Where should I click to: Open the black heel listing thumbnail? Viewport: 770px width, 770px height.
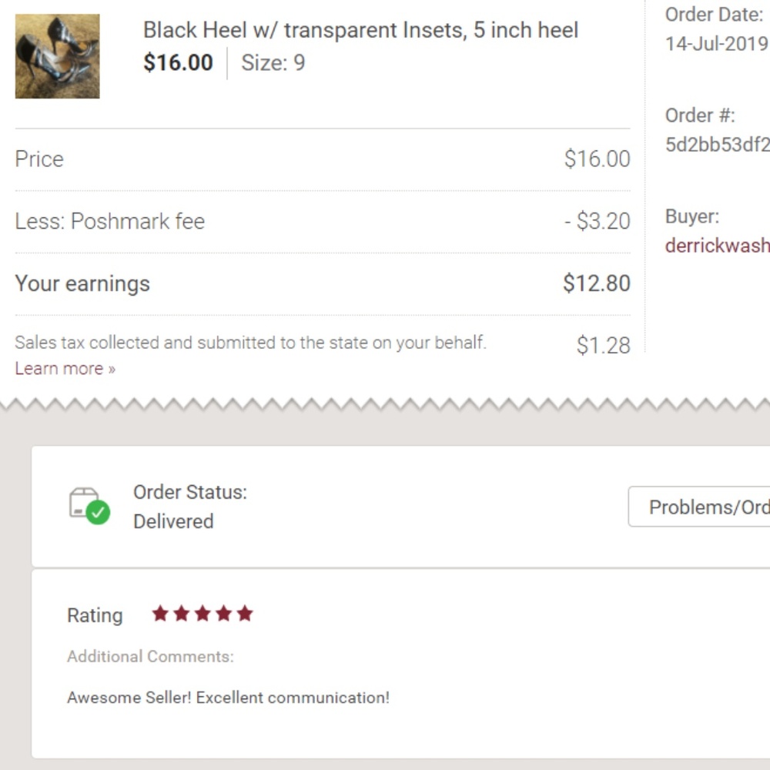[x=57, y=55]
